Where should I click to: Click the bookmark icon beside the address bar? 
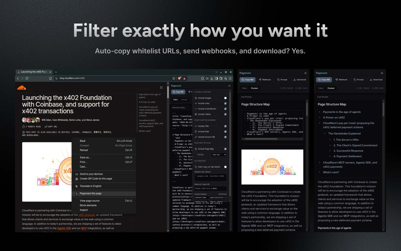tap(50, 78)
